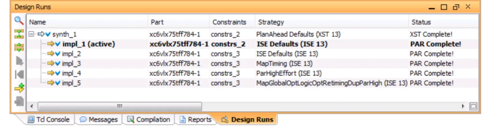This screenshot has width=484, height=128.
Task: Open the Reports tab
Action: [x=195, y=119]
